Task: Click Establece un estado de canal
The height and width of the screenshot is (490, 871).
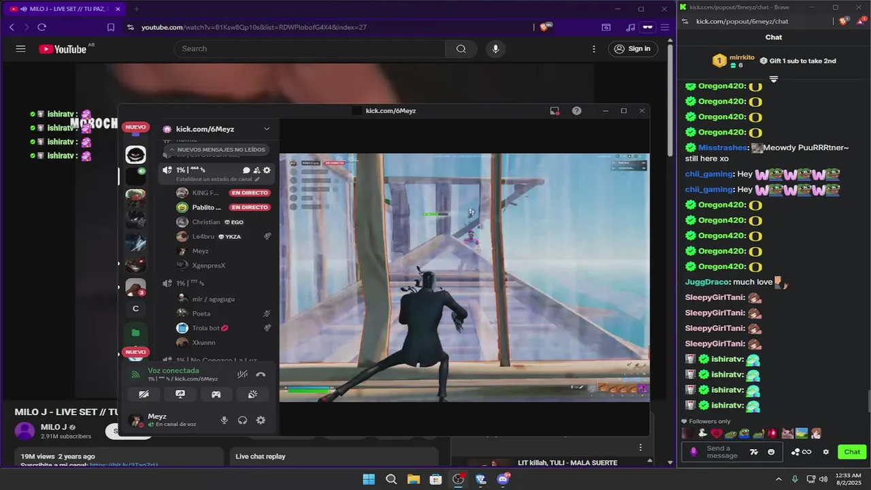Action: (217, 179)
